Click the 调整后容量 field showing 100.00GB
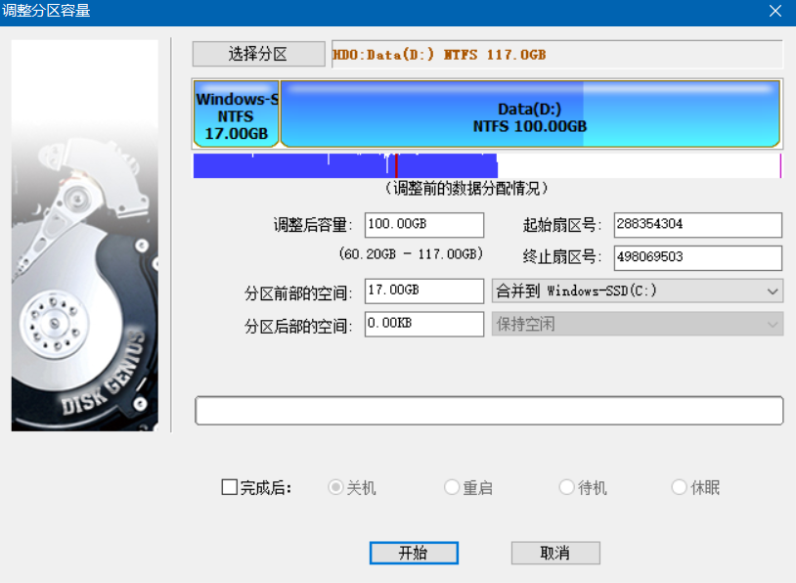Screen dimensions: 796x583 click(x=423, y=224)
